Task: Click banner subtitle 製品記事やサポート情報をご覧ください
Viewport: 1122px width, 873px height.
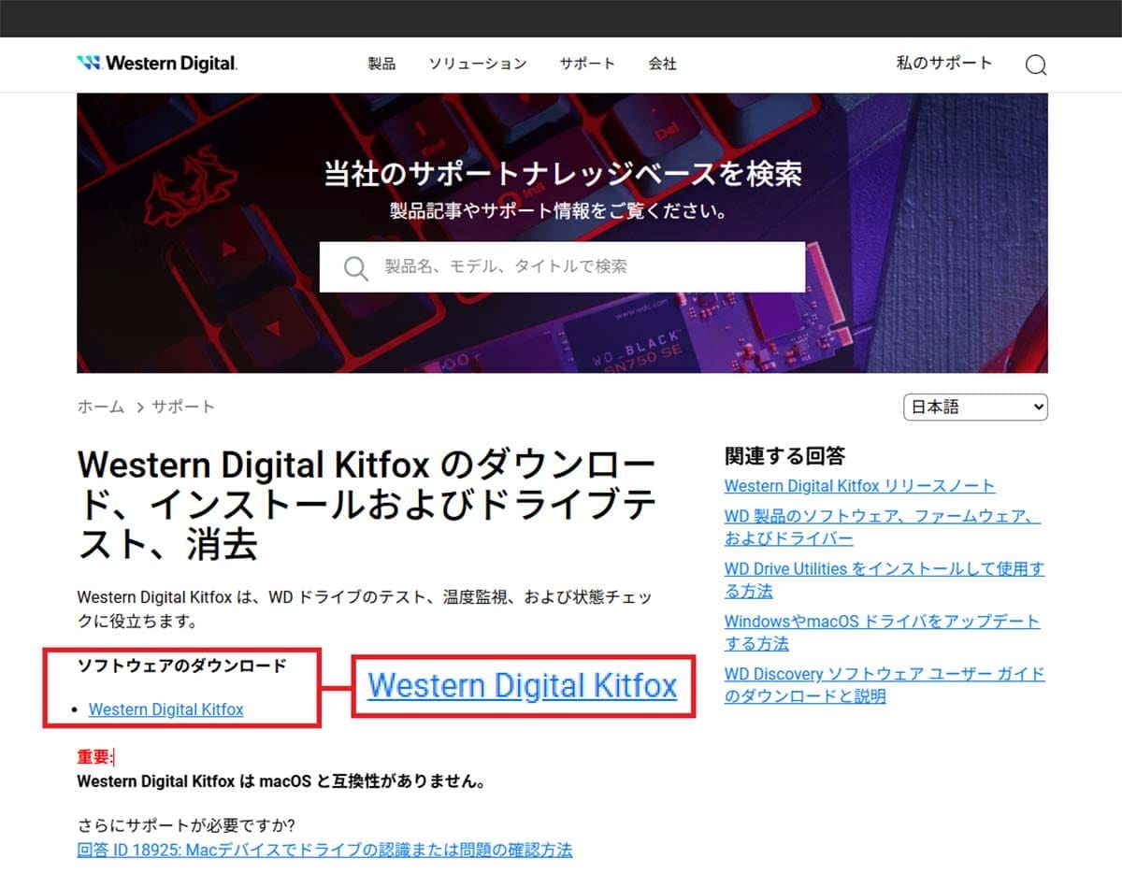Action: pos(560,210)
